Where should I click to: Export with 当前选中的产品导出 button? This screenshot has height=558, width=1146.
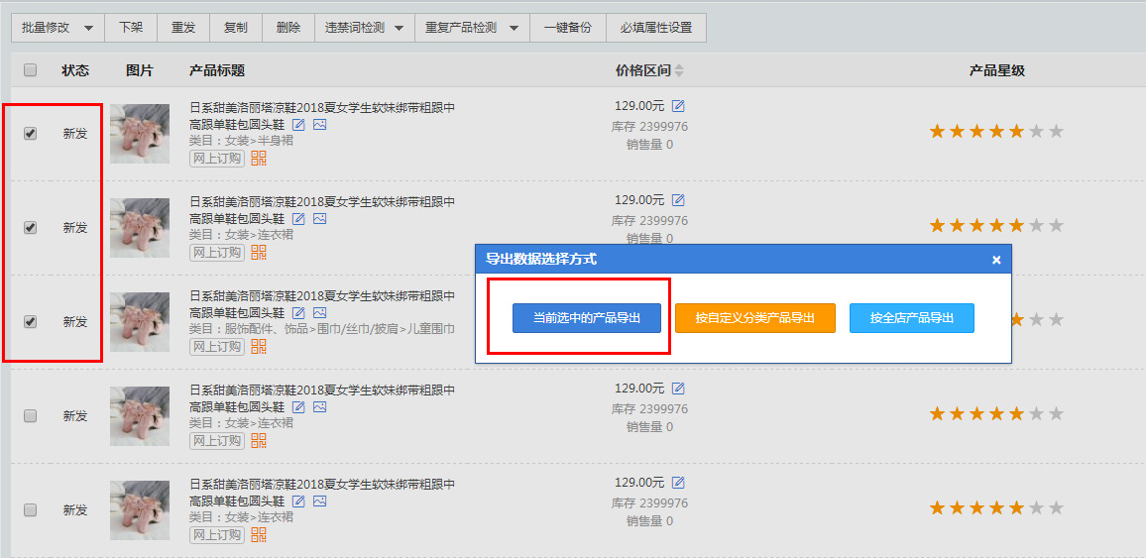click(586, 318)
